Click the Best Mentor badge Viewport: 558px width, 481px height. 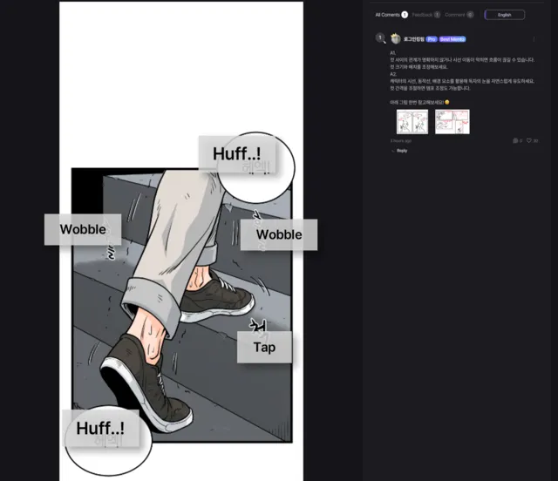tap(452, 39)
